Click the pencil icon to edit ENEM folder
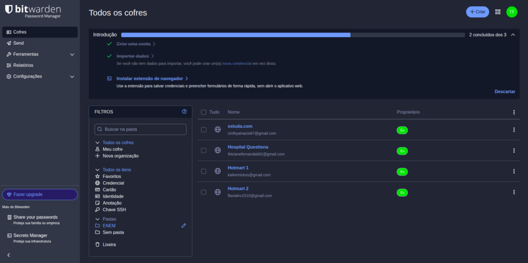The image size is (528, 263). (184, 225)
